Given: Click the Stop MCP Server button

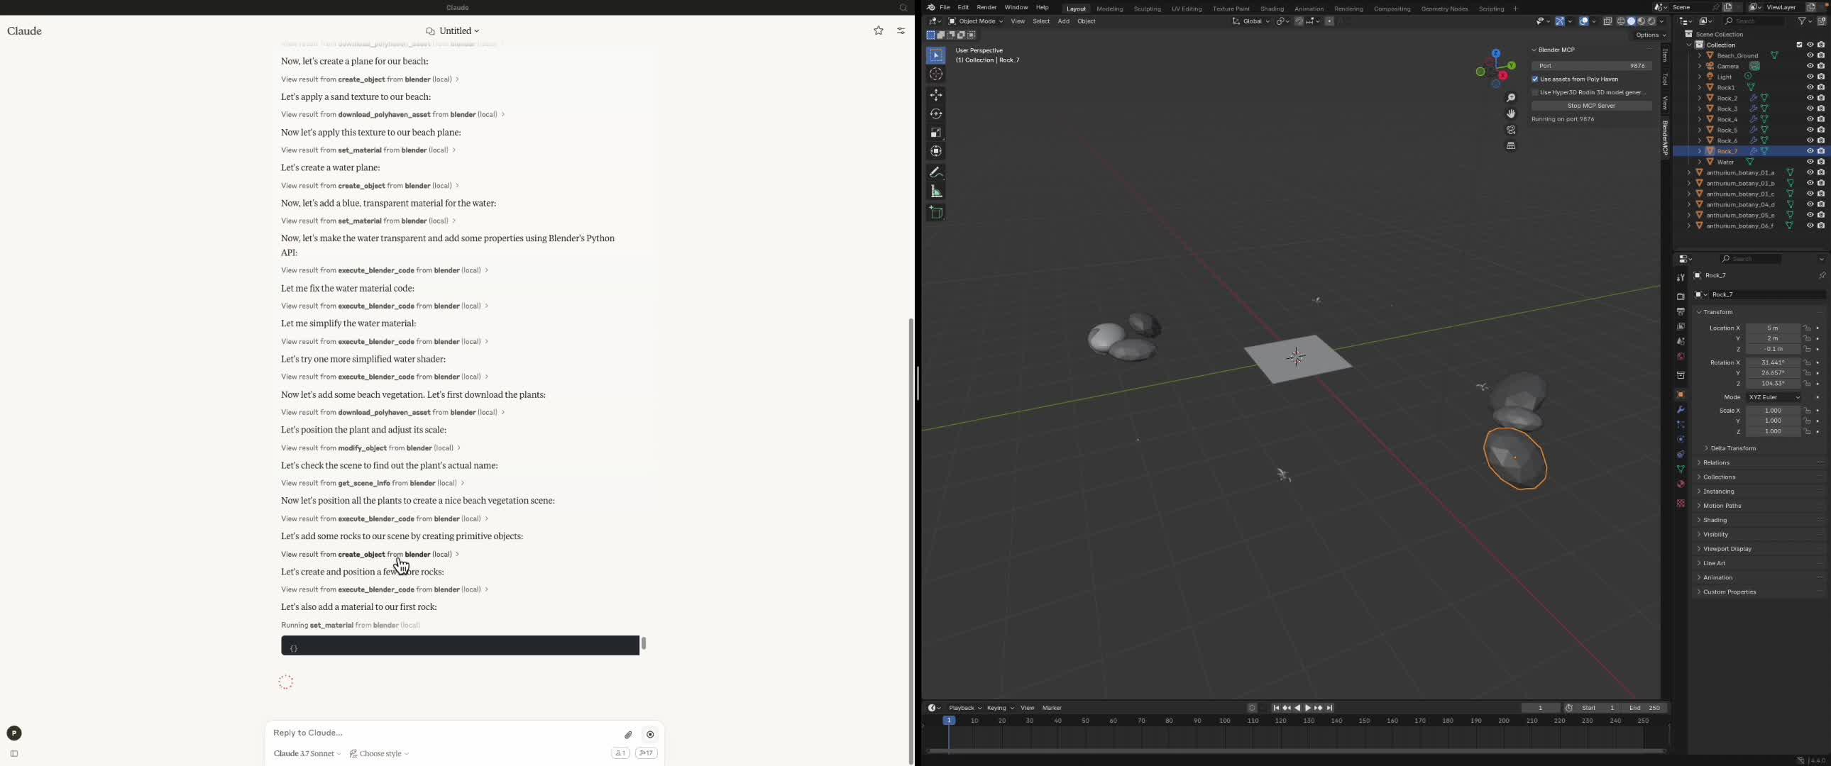Looking at the screenshot, I should point(1592,105).
